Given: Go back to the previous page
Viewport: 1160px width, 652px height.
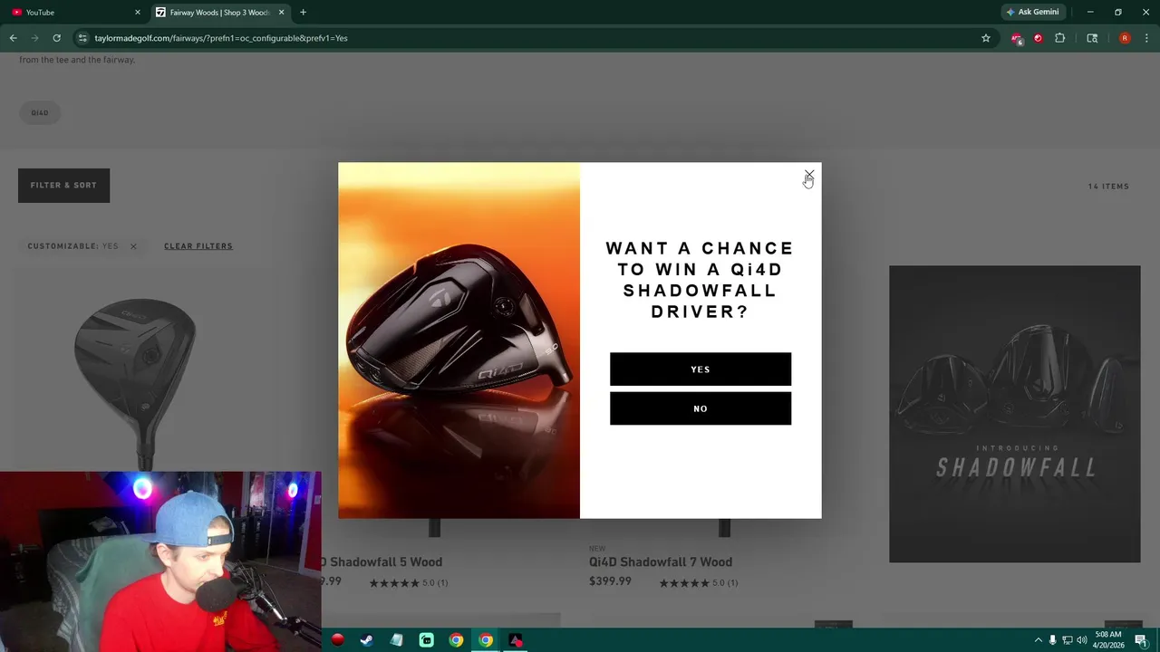Looking at the screenshot, I should 13,38.
